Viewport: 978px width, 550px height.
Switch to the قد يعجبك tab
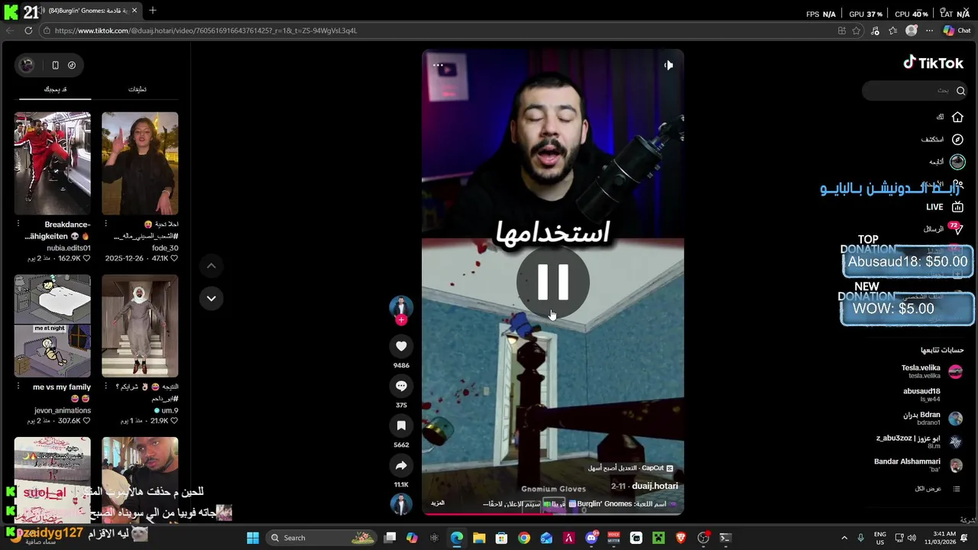click(x=55, y=89)
